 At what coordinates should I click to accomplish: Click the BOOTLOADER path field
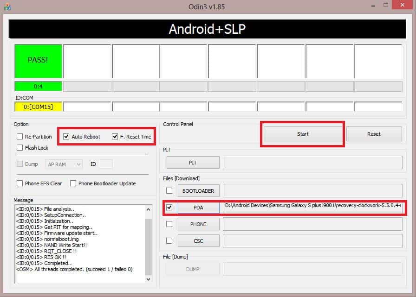[312, 190]
